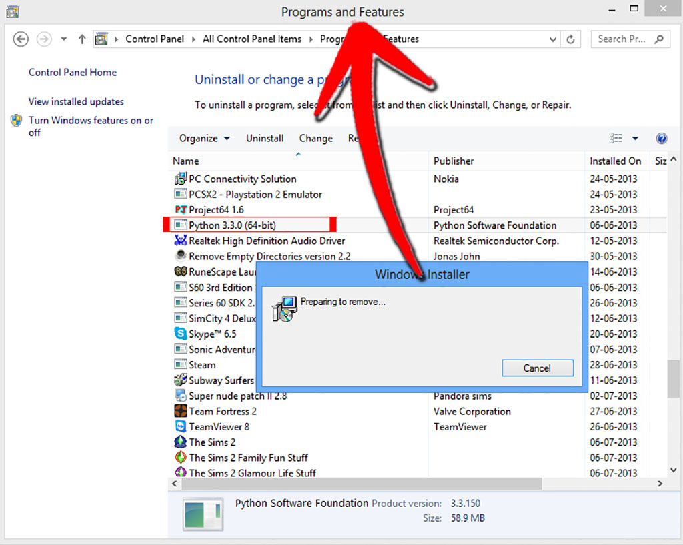683x545 pixels.
Task: Select the Series 60 SDK icon
Action: [x=180, y=302]
